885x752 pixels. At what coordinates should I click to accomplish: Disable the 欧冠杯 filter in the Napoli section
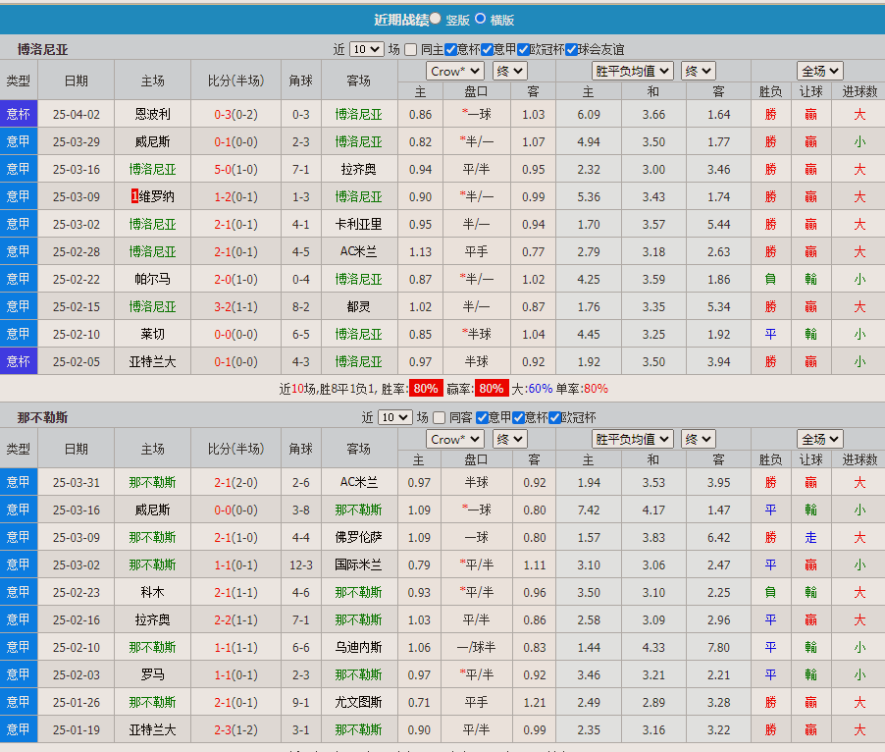[x=553, y=416]
